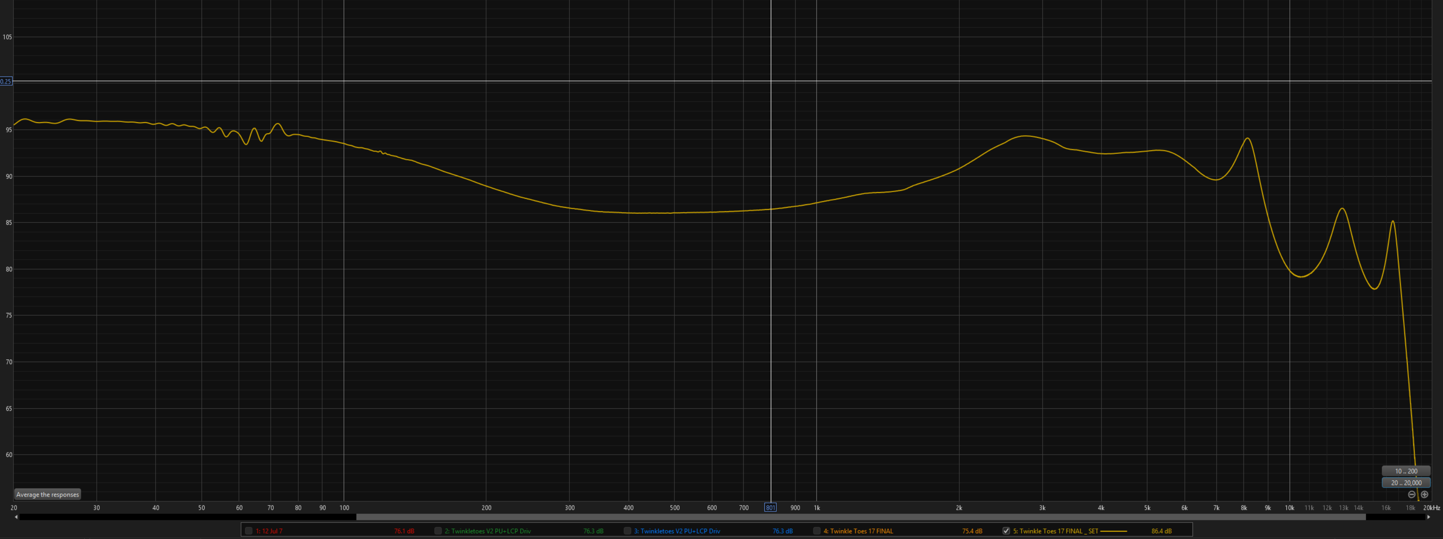1443x539 pixels.
Task: Zoom out using the minus icon
Action: pyautogui.click(x=1412, y=495)
